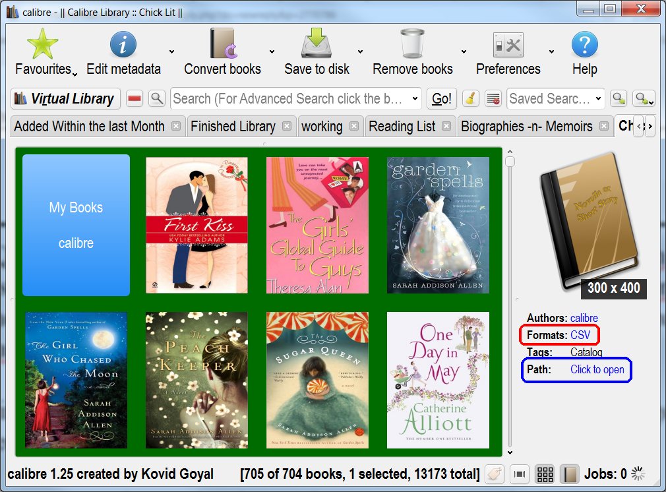Click the save current search icon with arrow
Viewport: 666px width, 492px height.
tap(643, 98)
